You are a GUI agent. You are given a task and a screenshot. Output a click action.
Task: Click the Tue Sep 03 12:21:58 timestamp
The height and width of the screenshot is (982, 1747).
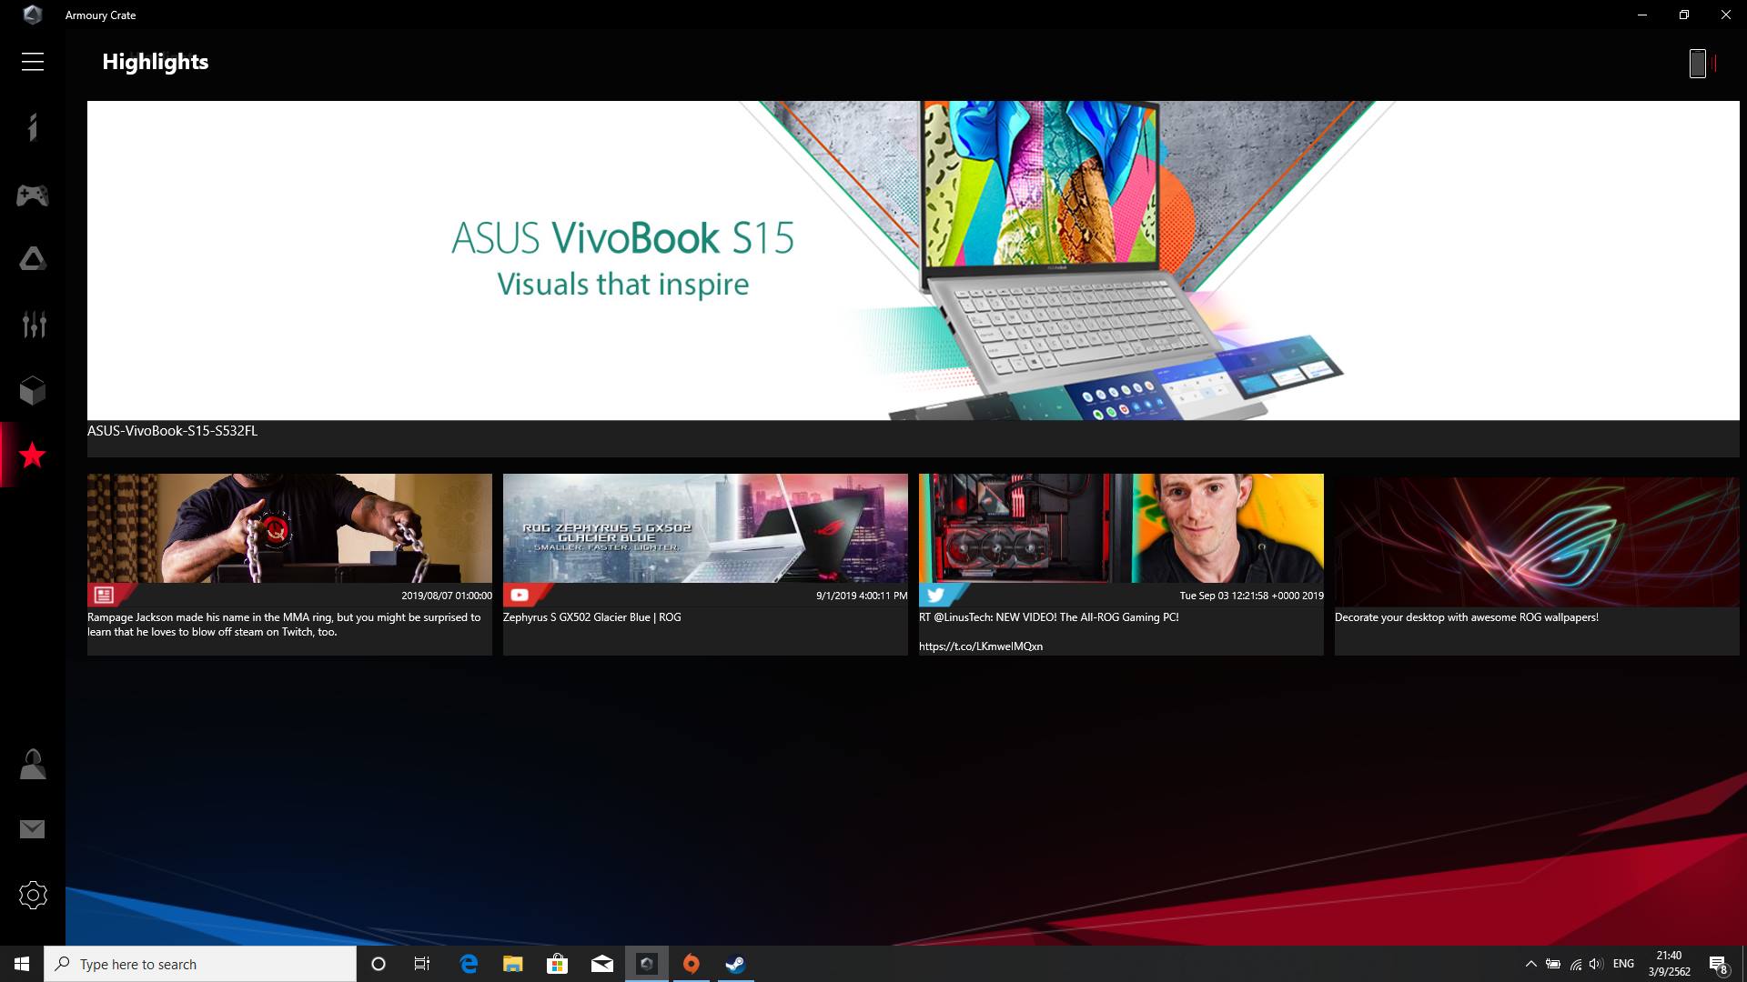click(1251, 596)
